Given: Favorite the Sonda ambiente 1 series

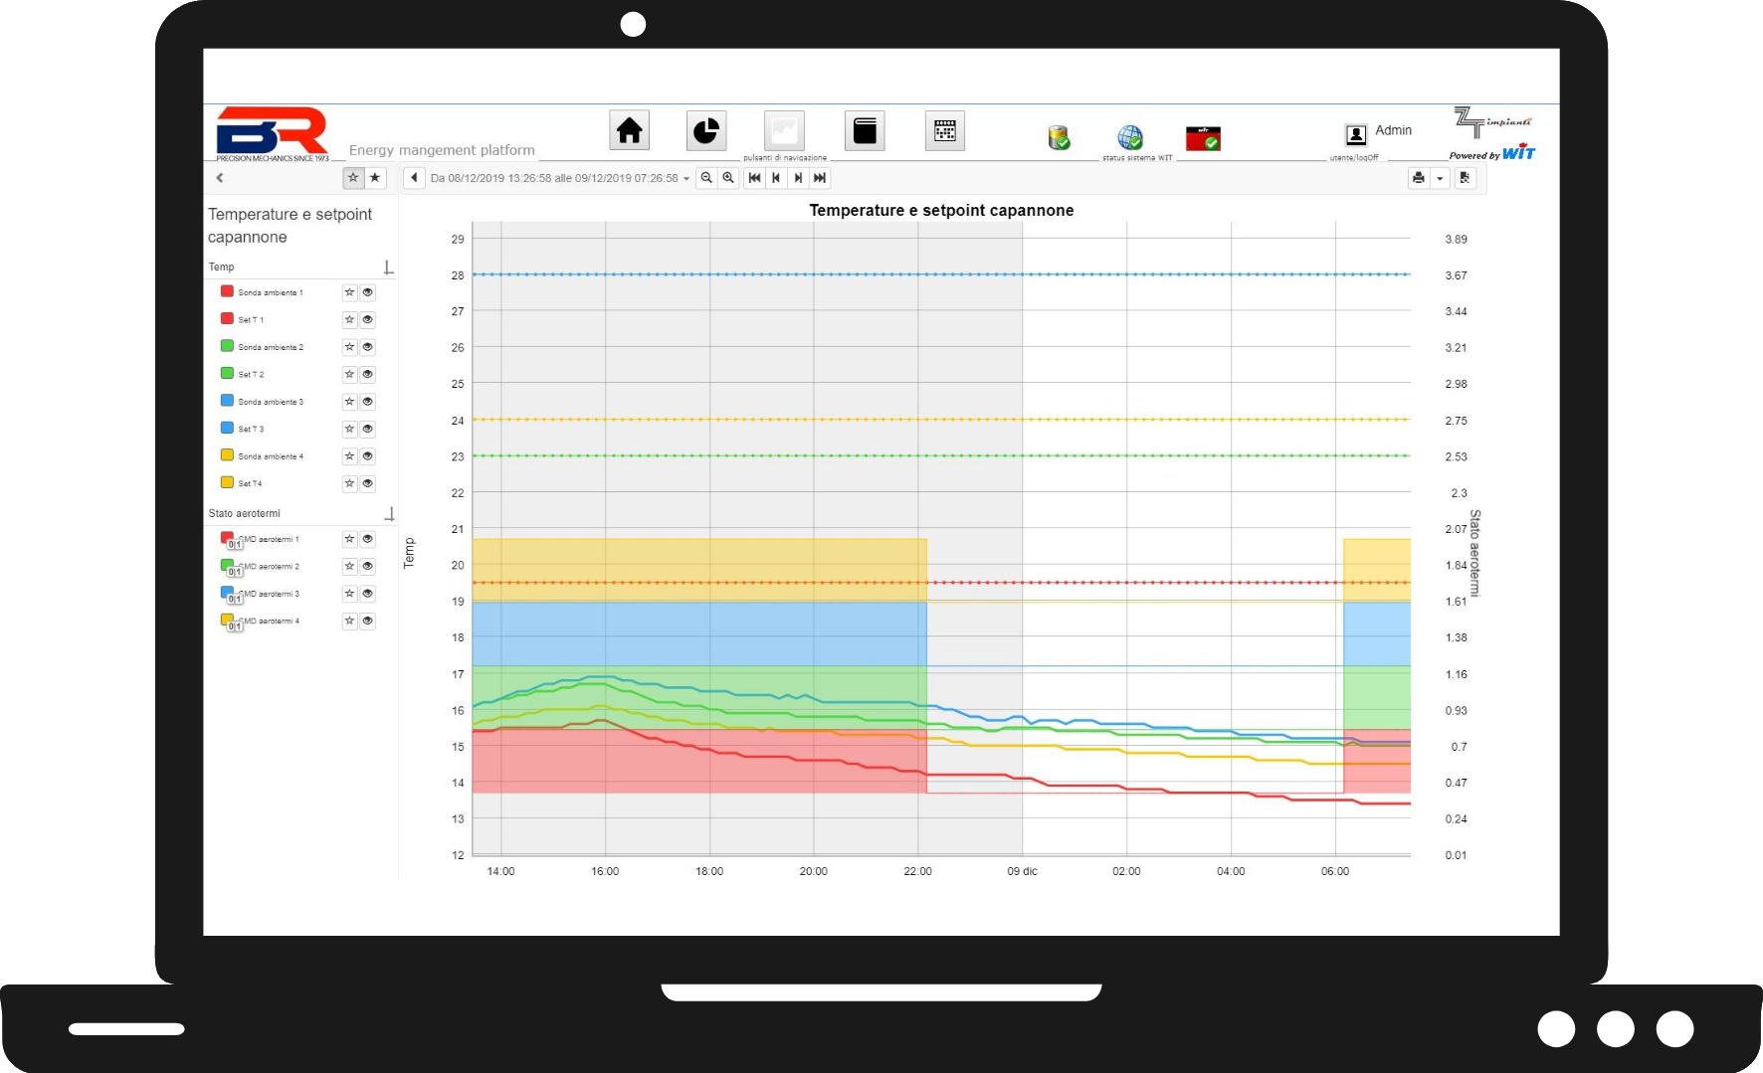Looking at the screenshot, I should 349,292.
